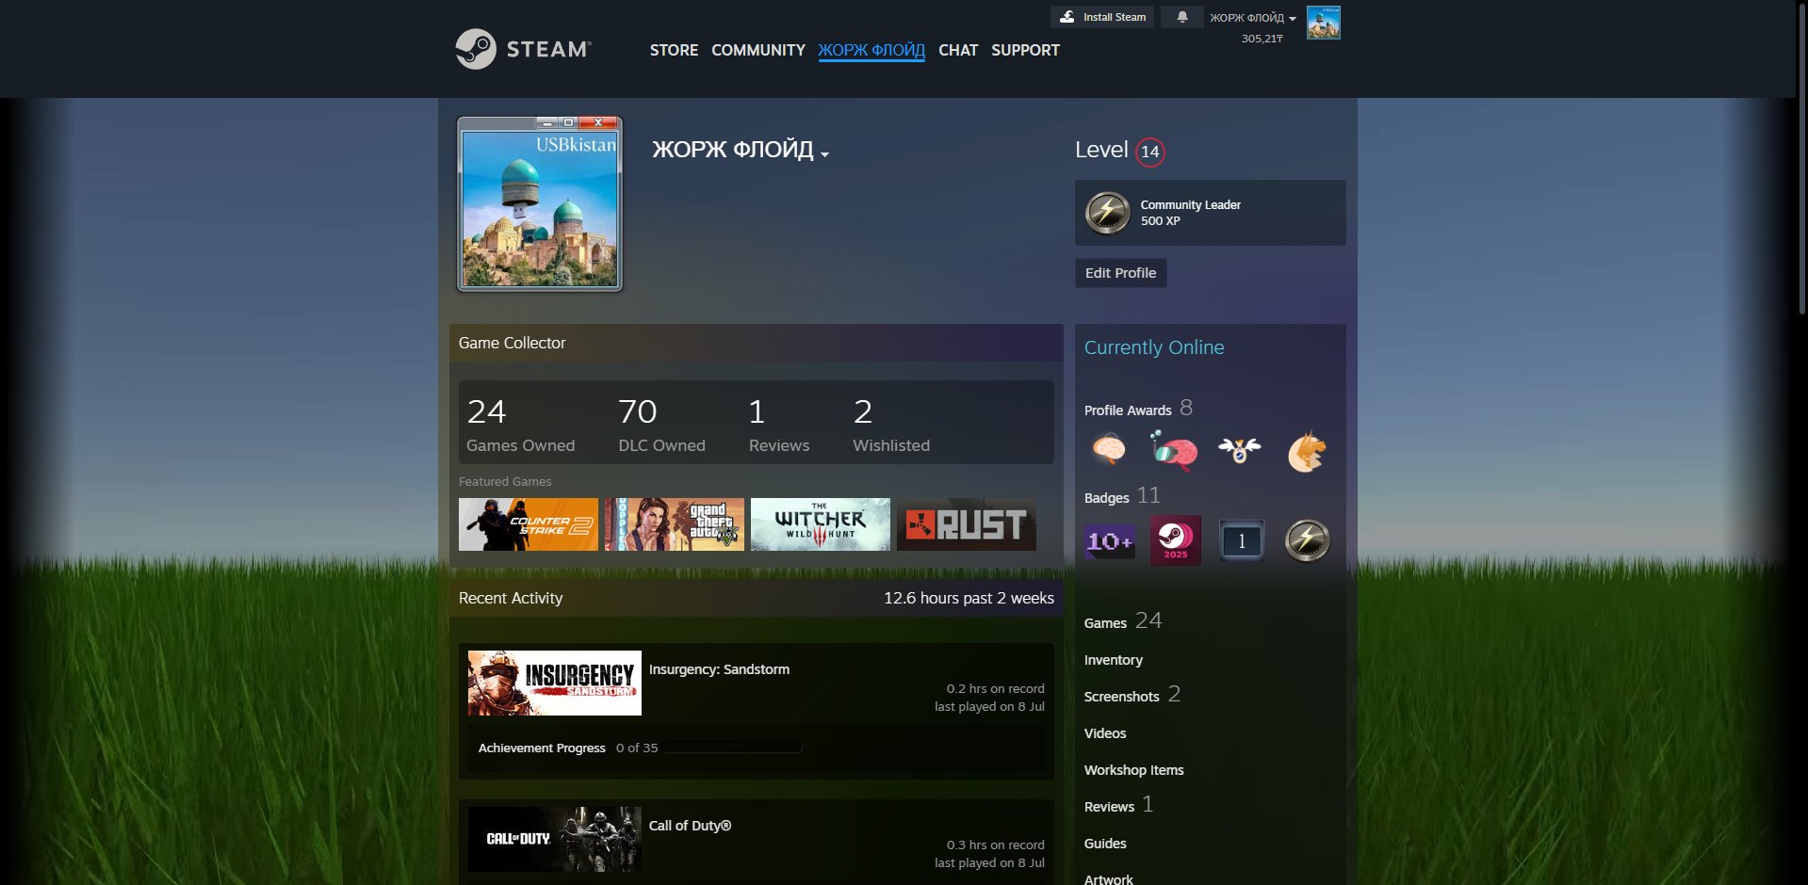Open the fox profile award icon
The width and height of the screenshot is (1808, 885).
(x=1307, y=451)
